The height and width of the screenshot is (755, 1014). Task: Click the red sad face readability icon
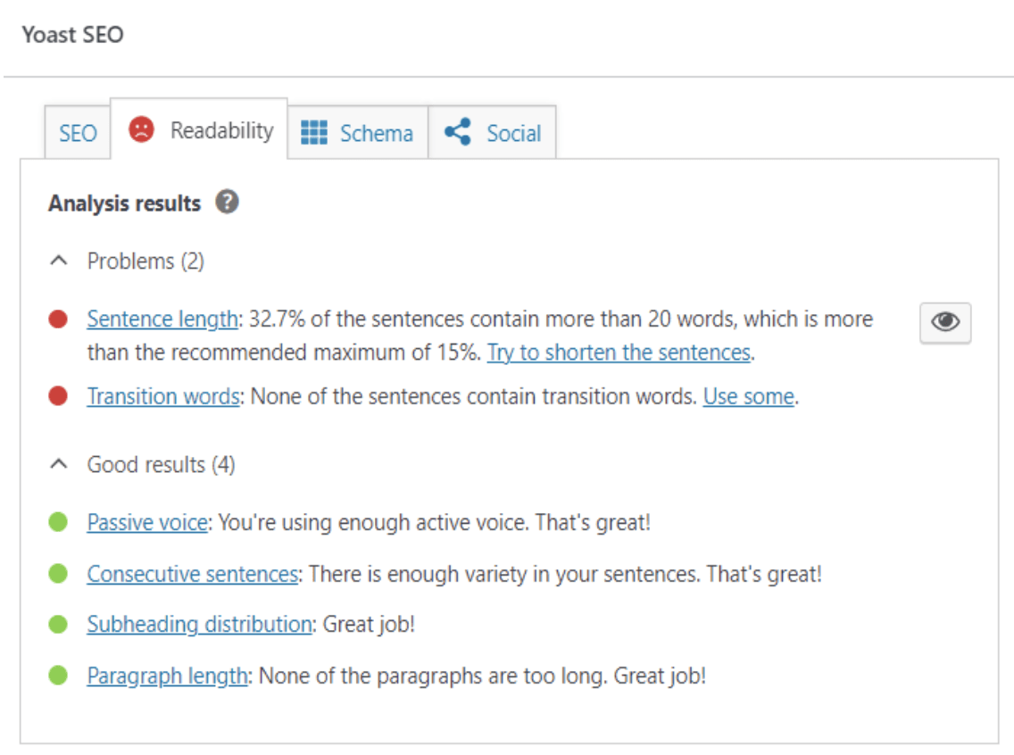click(x=141, y=129)
